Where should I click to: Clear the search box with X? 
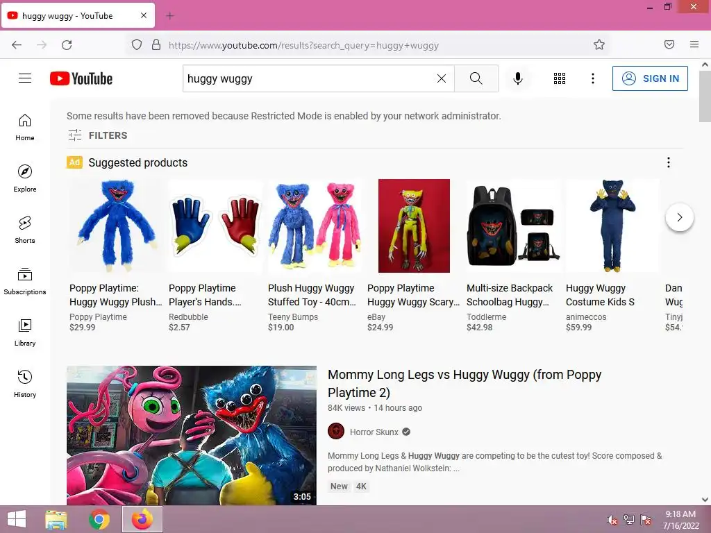pyautogui.click(x=441, y=78)
